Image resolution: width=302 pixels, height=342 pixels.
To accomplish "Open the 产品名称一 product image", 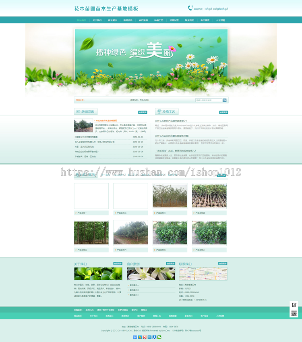I will pos(91,196).
